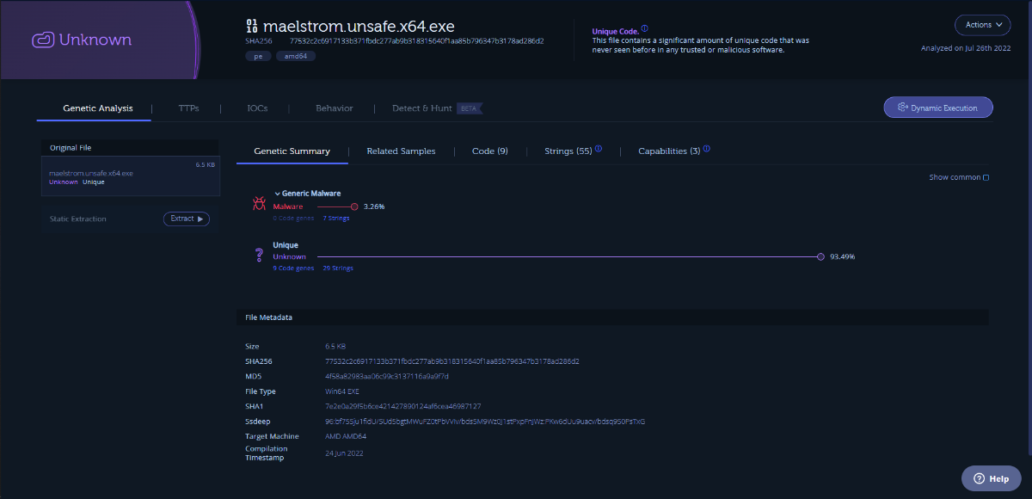
Task: Click the purple question mark Unique icon
Action: tap(258, 256)
